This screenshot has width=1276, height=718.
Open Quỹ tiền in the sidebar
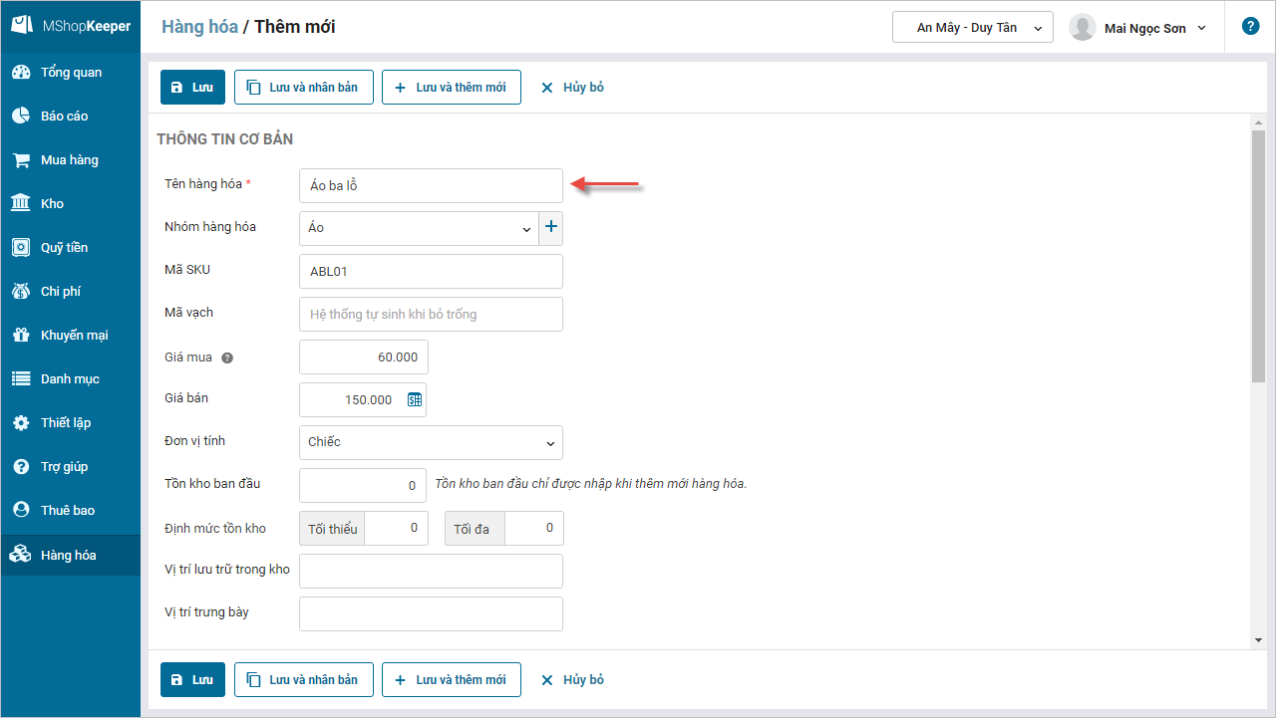click(x=64, y=248)
